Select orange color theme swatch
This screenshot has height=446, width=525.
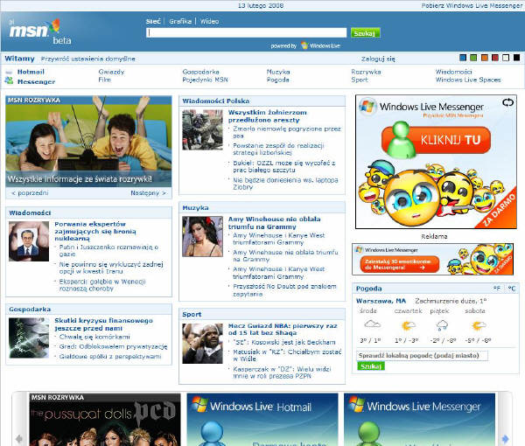485,58
